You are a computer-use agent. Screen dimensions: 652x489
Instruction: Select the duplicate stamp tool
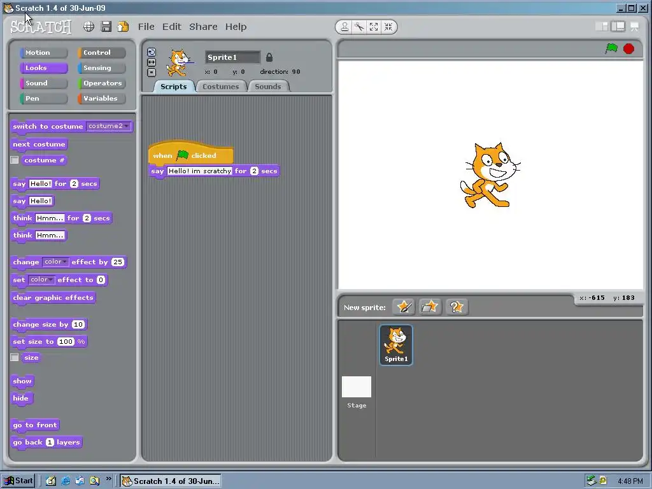pos(344,27)
